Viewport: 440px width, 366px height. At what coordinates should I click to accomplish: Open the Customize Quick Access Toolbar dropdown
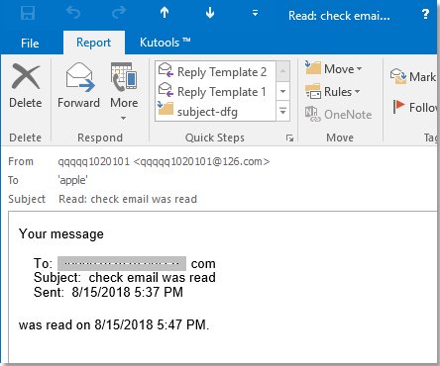(x=255, y=13)
